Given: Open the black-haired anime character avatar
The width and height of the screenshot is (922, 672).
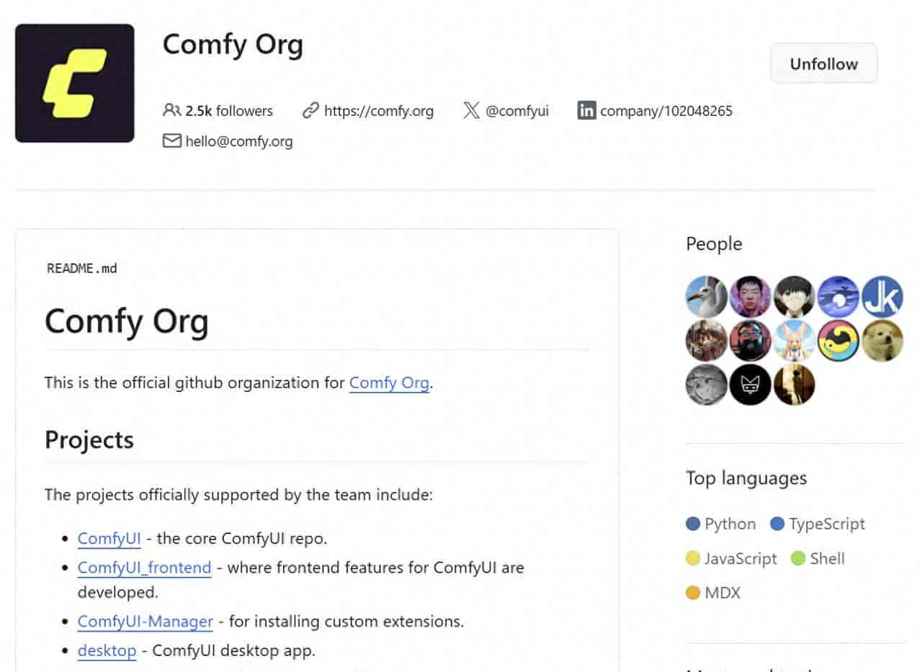Looking at the screenshot, I should [x=795, y=297].
